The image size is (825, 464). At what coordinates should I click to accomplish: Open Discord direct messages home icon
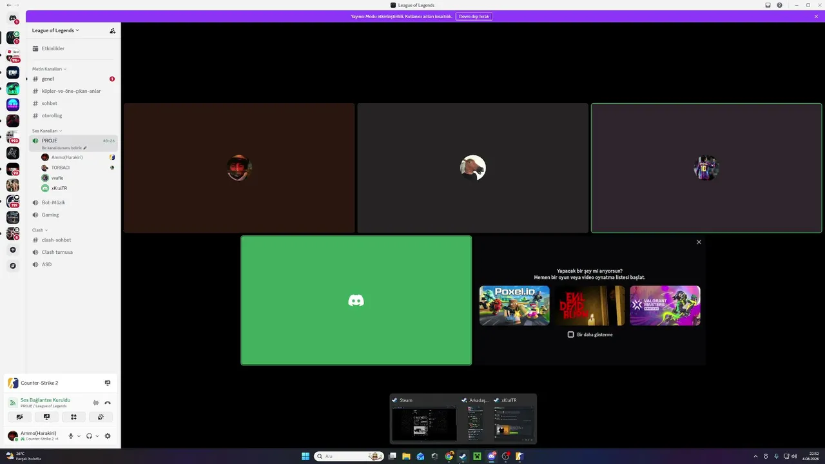click(13, 19)
